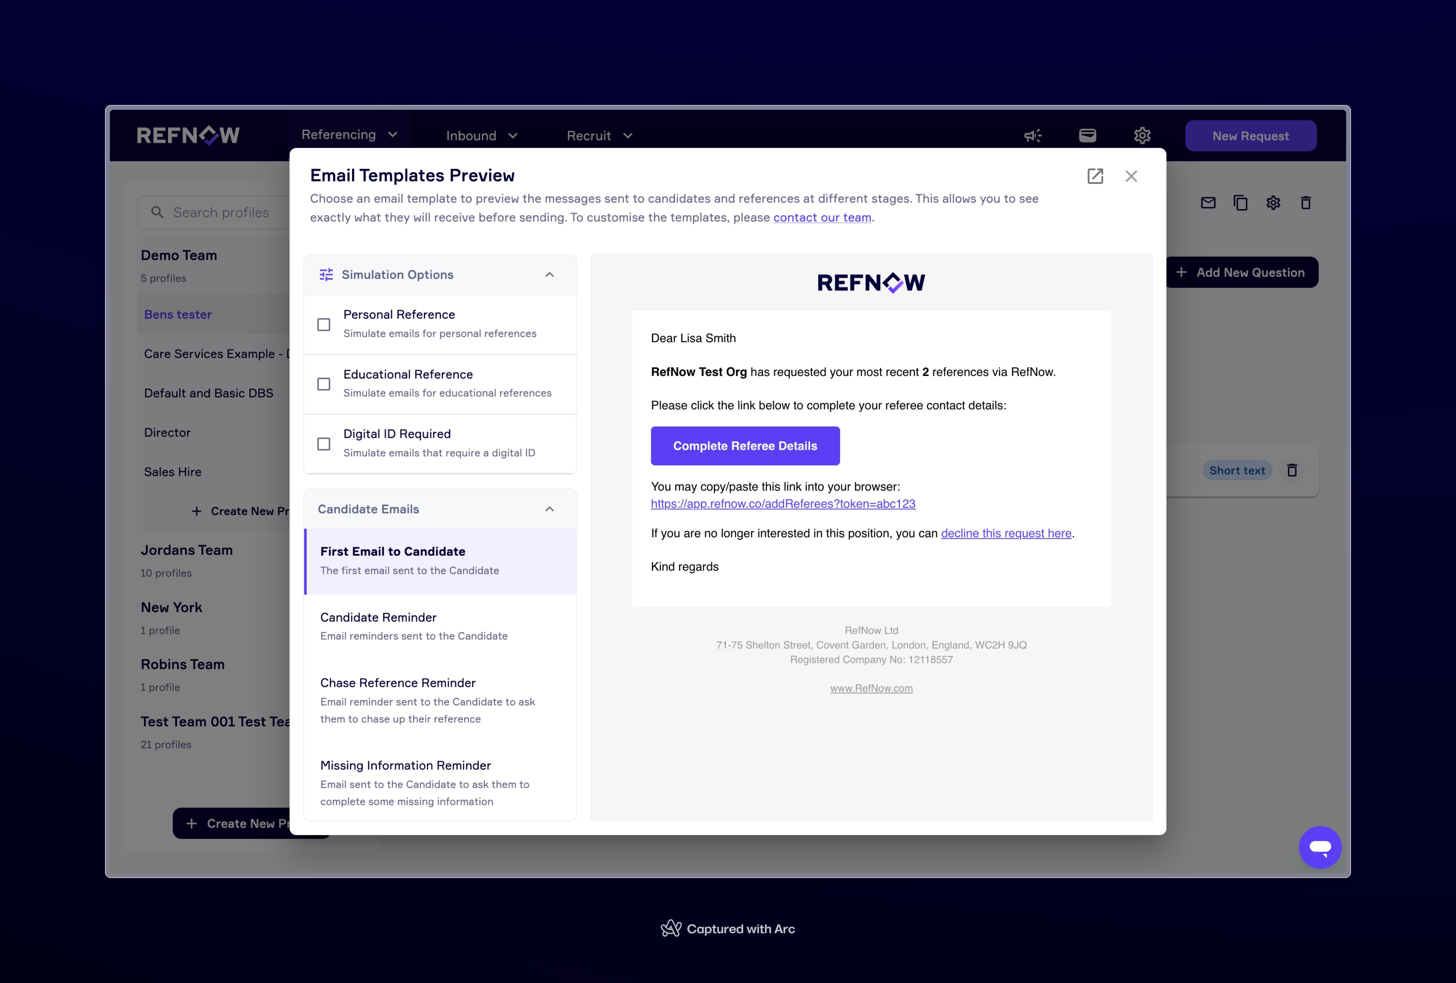Open the Referencing dropdown menu
1456x983 pixels.
(x=349, y=135)
